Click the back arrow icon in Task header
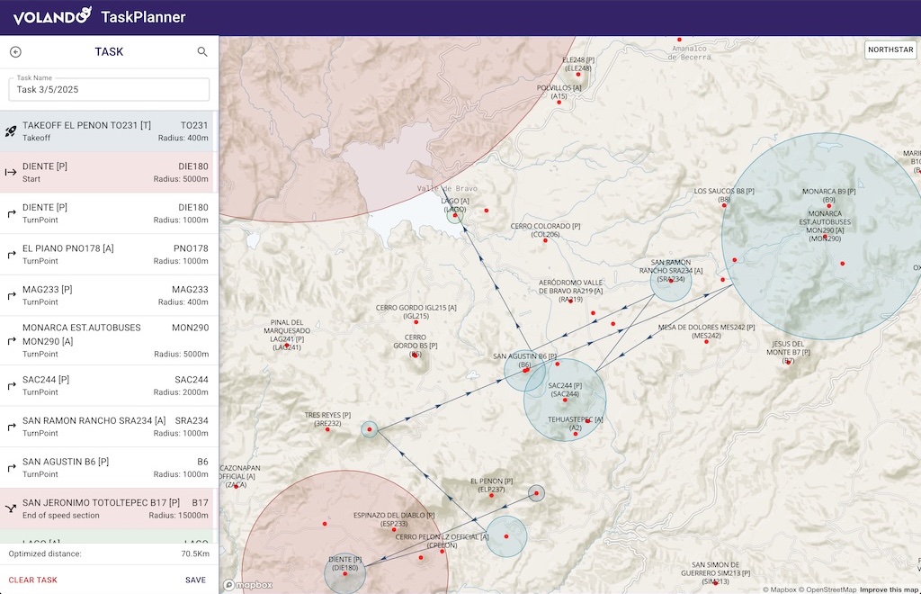Screen dimensions: 921x594 click(x=15, y=52)
